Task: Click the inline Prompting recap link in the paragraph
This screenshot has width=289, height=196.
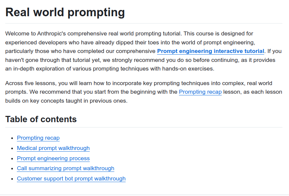Action: [200, 92]
